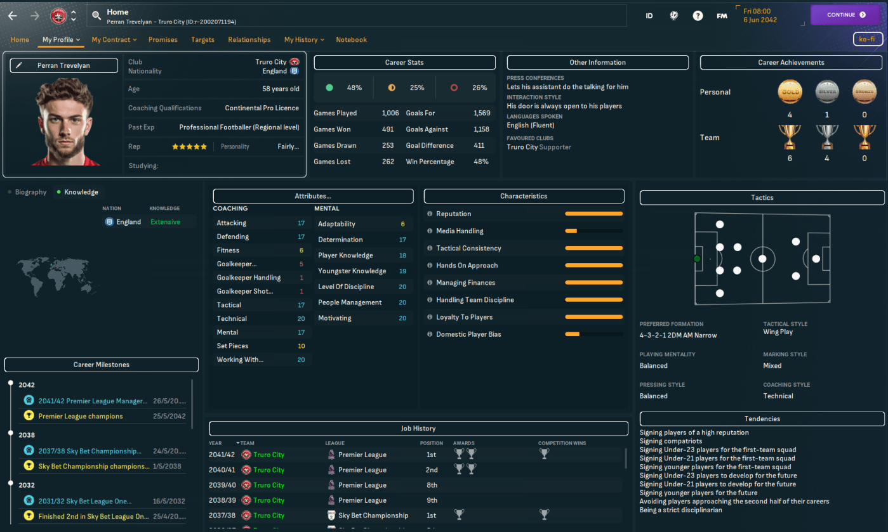Screen dimensions: 888x532
Task: Open the Notebook tab
Action: click(x=351, y=40)
